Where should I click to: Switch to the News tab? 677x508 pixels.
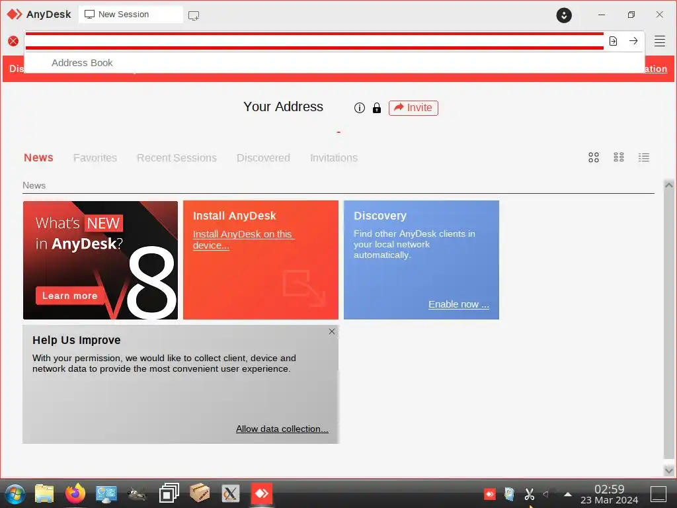point(38,157)
